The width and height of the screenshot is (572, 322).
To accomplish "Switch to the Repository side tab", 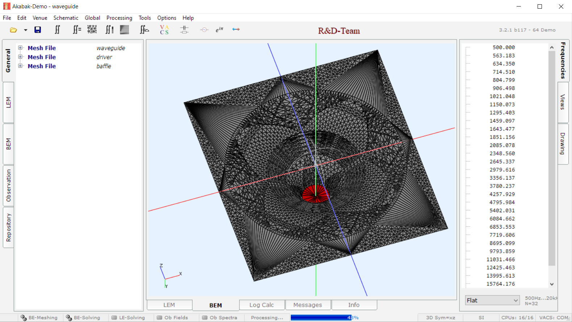I will tap(8, 227).
